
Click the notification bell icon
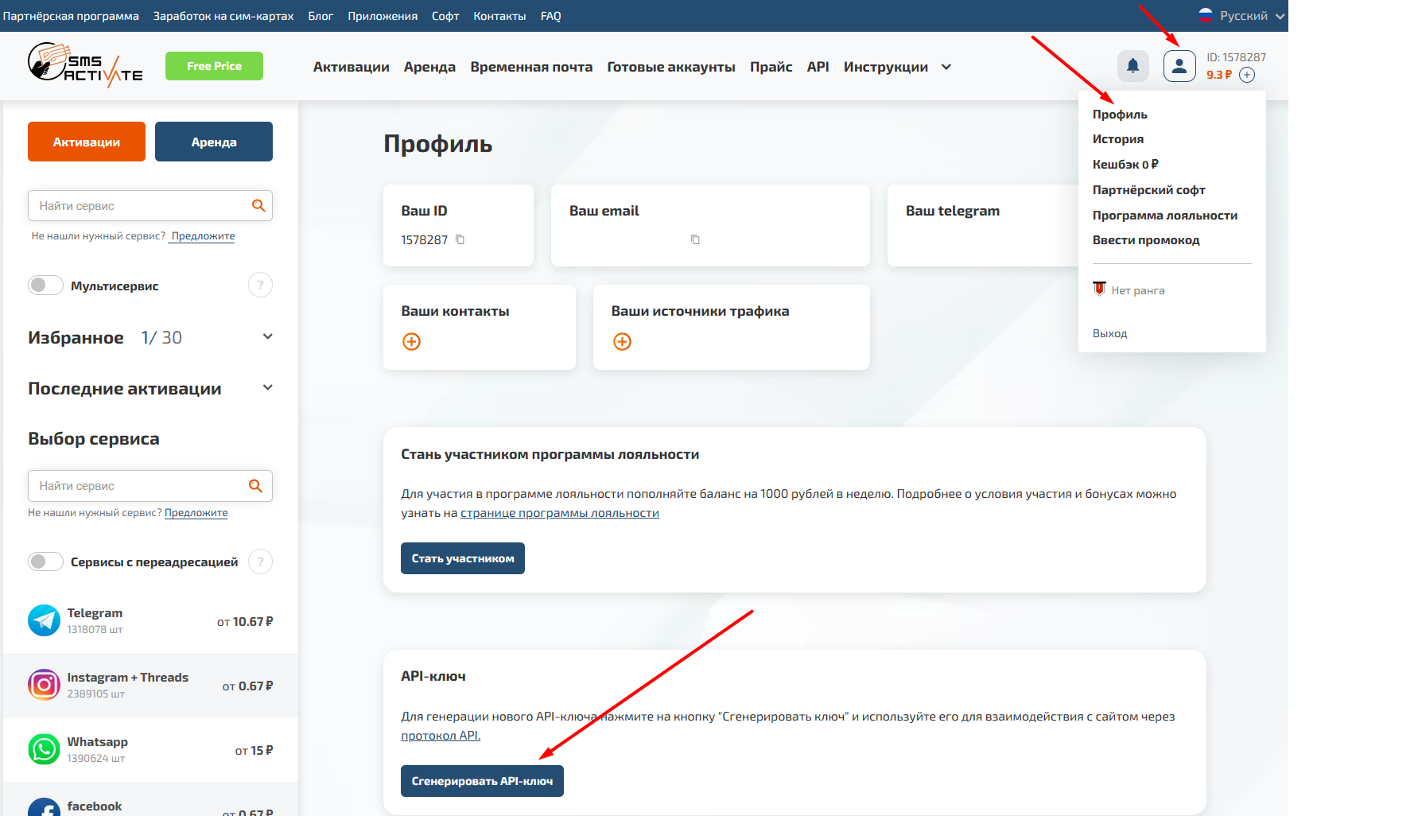[1132, 66]
